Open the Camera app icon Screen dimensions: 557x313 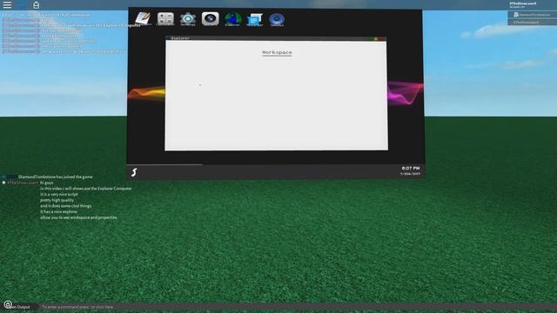point(211,19)
